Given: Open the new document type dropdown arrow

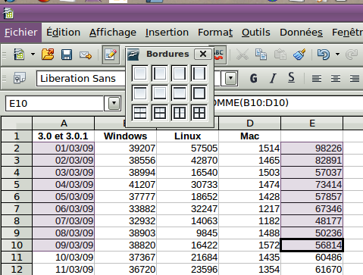Looking at the screenshot, I should click(33, 55).
